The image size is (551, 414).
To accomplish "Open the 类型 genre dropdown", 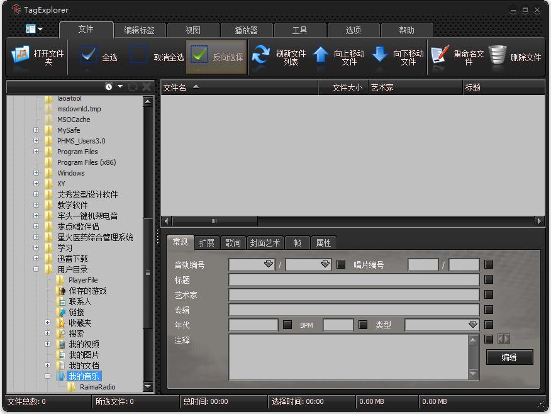I will (x=473, y=325).
